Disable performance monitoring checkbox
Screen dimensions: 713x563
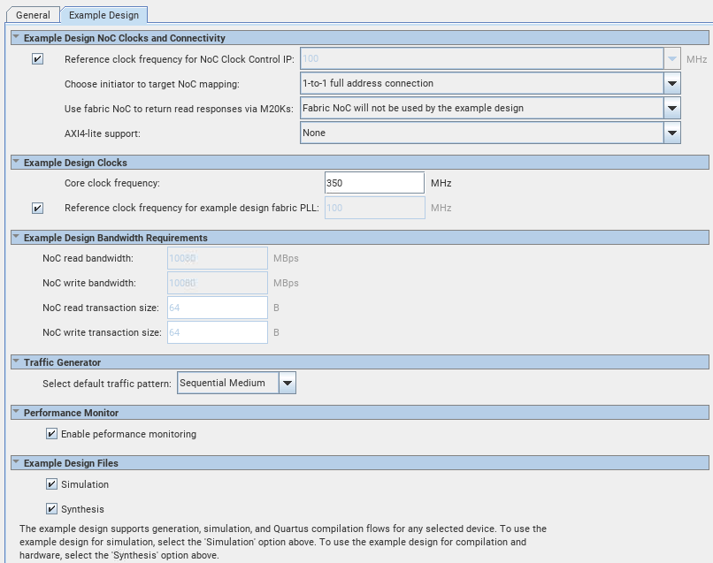pyautogui.click(x=52, y=435)
